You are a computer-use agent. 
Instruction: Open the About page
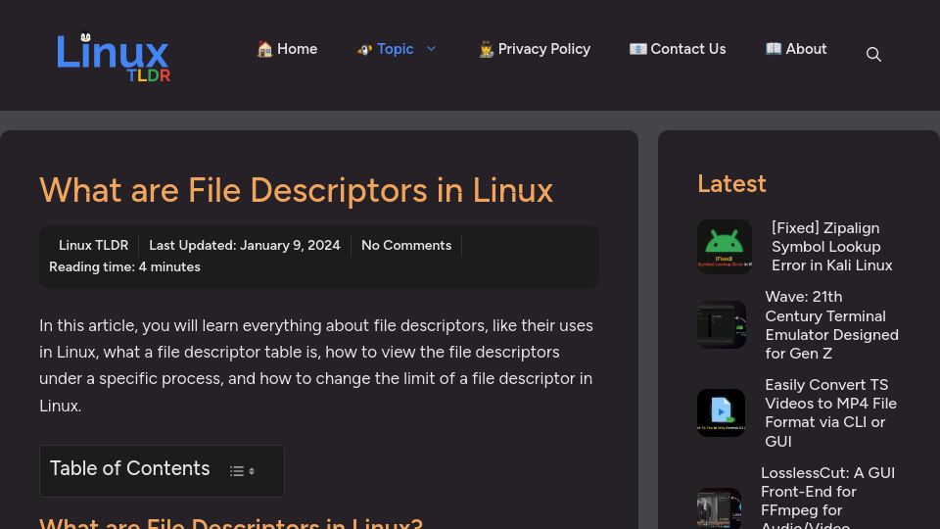[796, 49]
